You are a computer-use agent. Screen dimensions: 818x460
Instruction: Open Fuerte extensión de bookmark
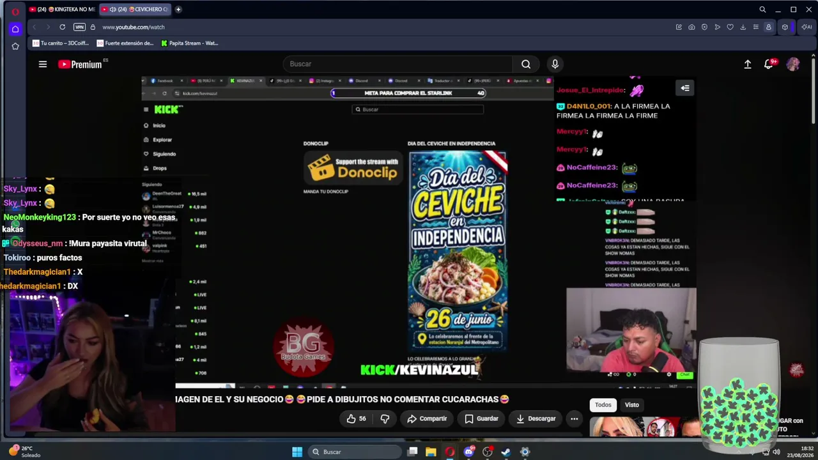coord(125,43)
